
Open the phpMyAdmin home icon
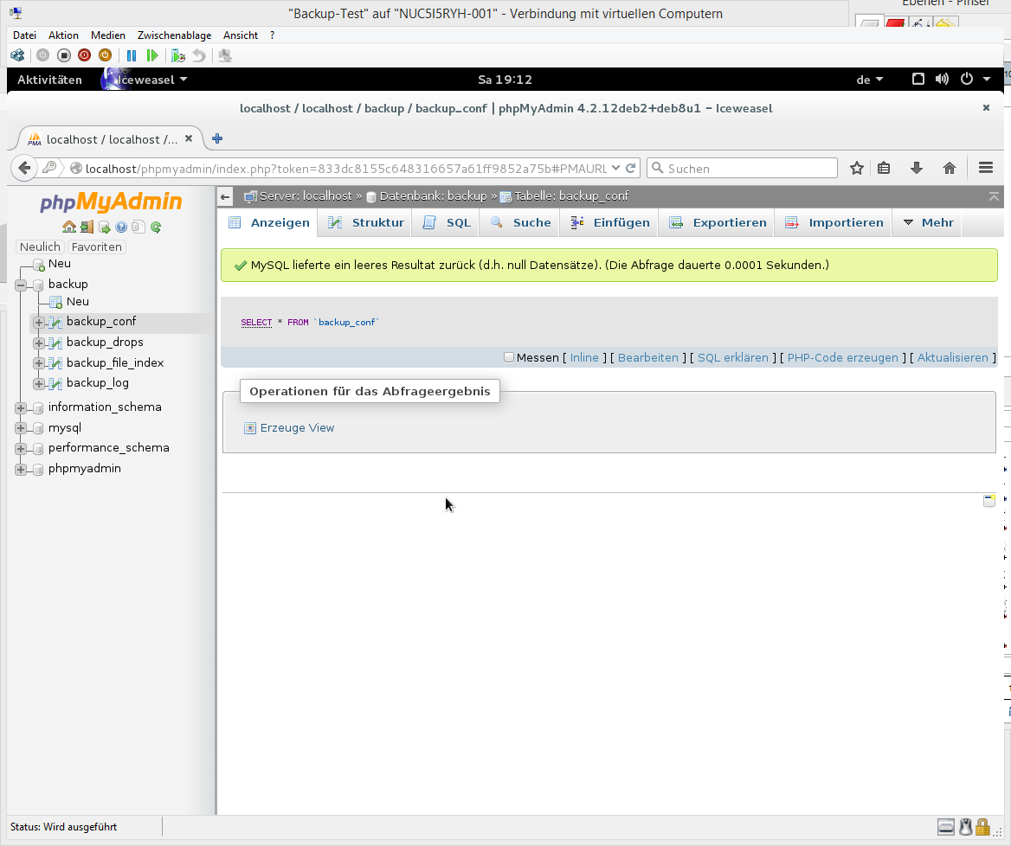tap(69, 226)
